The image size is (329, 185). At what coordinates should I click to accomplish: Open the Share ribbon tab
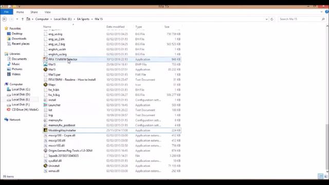coord(34,12)
